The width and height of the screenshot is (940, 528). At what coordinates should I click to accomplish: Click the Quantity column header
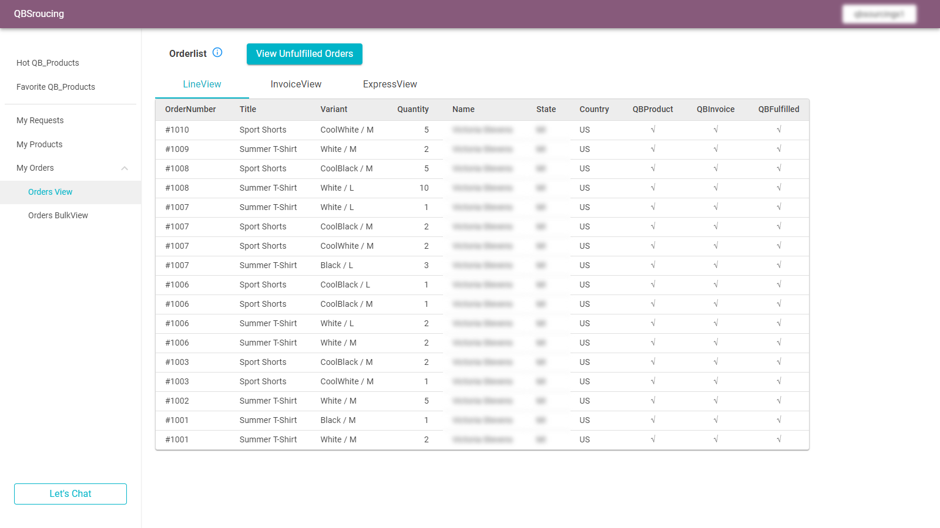pyautogui.click(x=412, y=109)
